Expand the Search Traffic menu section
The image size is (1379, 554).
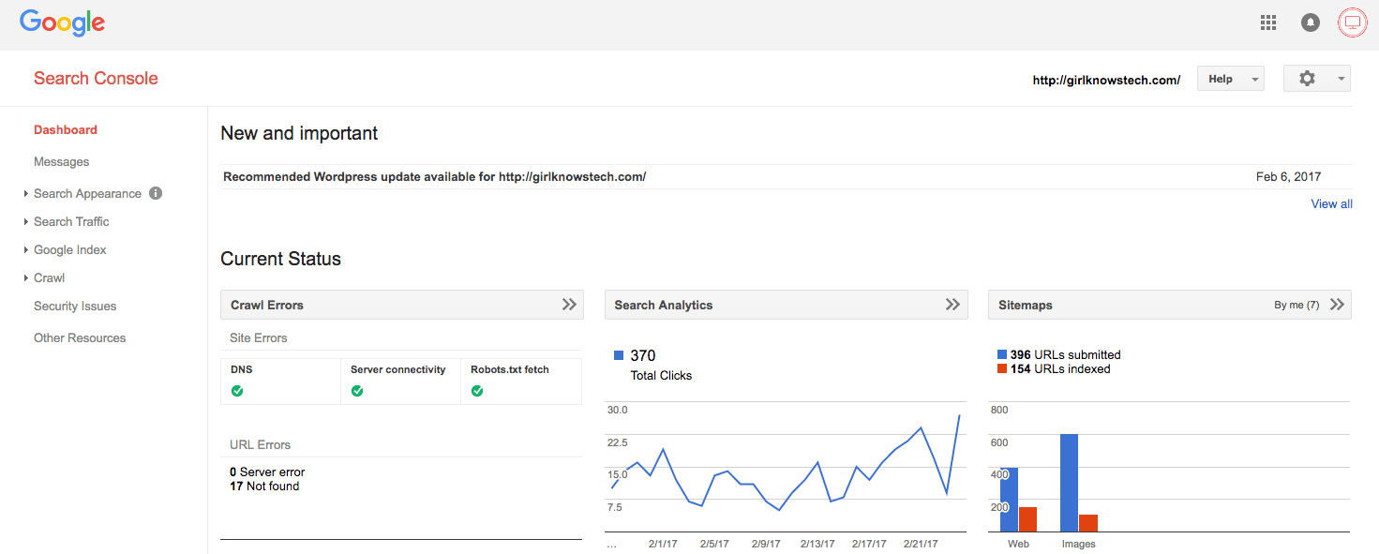[71, 221]
